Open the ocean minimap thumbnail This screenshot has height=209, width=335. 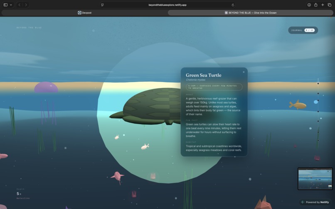click(315, 179)
